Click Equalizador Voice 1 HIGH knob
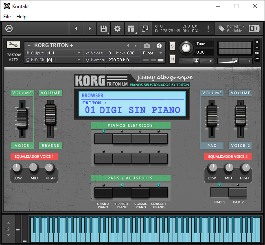The image size is (265, 245). (x=50, y=168)
